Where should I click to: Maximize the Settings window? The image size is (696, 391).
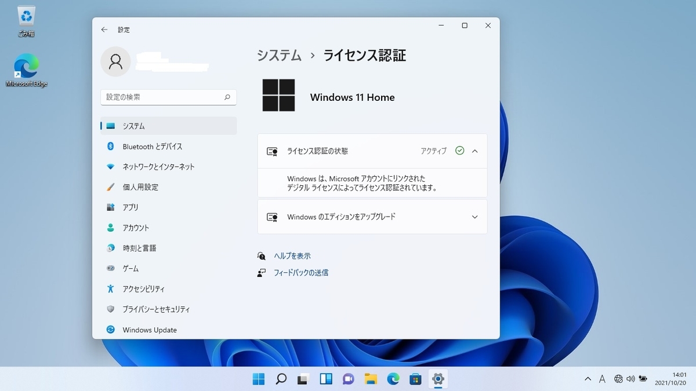click(x=465, y=25)
